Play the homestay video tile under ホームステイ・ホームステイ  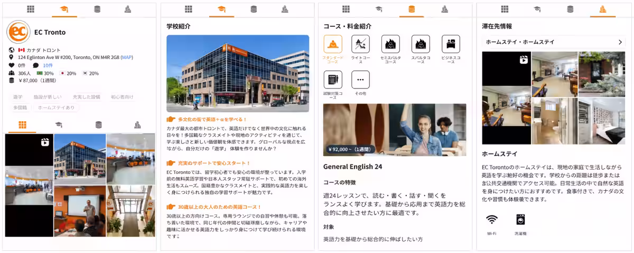point(507,98)
